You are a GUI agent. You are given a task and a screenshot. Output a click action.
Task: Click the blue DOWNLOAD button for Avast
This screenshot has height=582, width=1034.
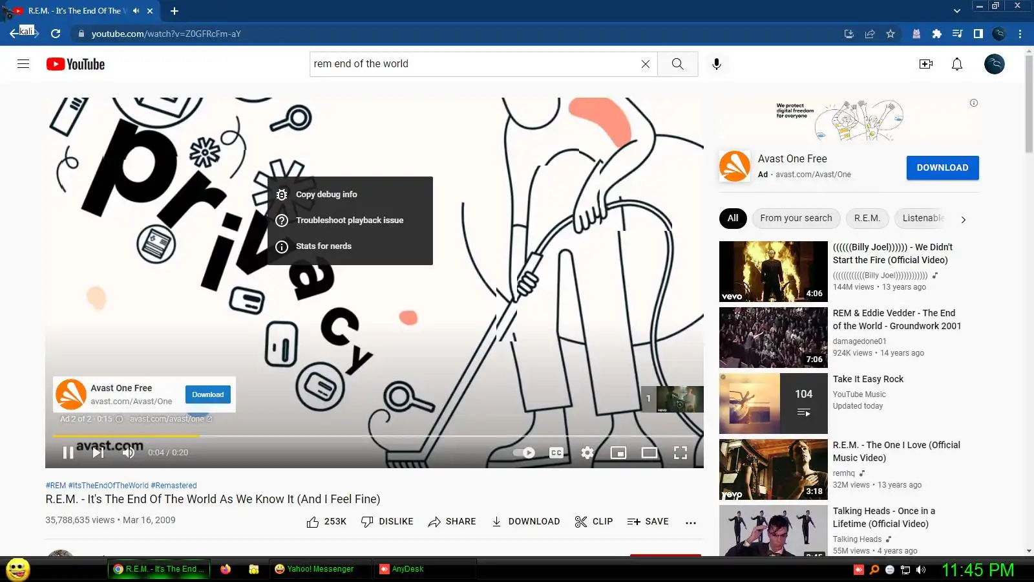coord(942,167)
